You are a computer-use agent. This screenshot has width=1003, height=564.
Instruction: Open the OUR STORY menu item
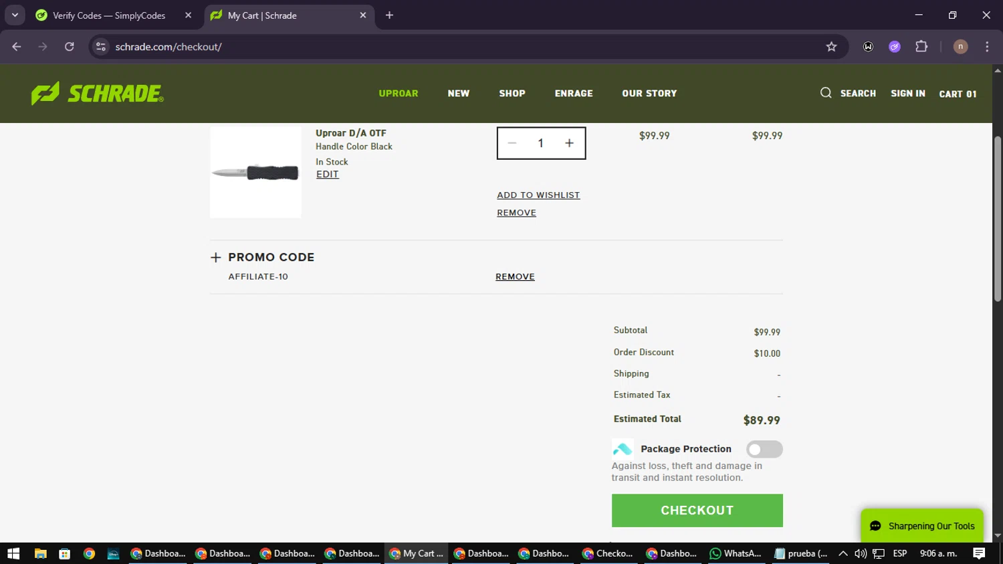pyautogui.click(x=649, y=94)
